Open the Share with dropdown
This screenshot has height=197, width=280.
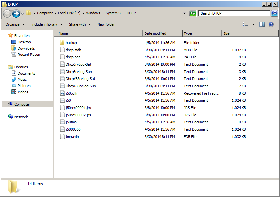(79, 24)
